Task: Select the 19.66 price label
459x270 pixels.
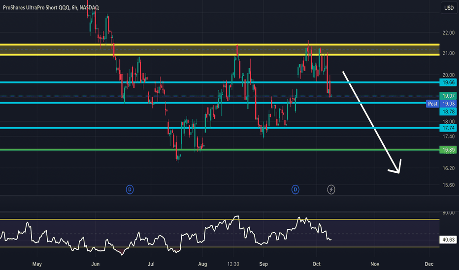Action: point(448,82)
